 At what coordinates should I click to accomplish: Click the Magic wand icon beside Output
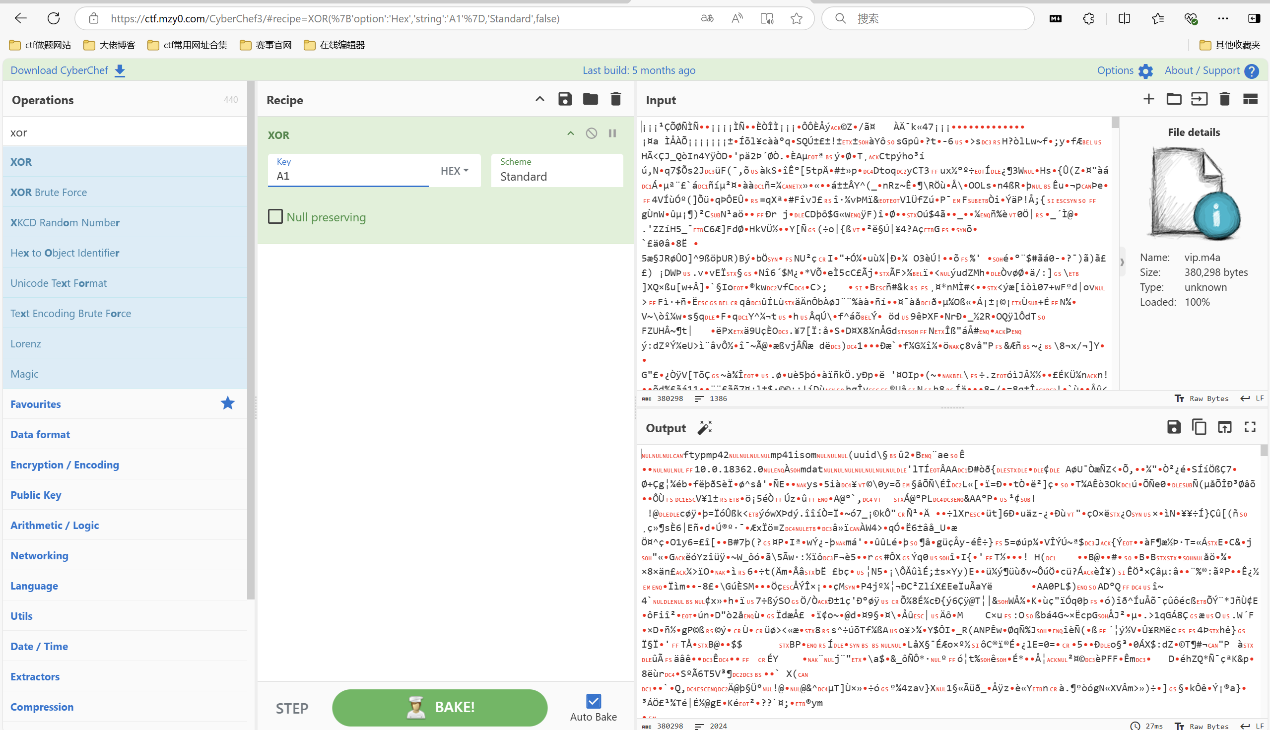coord(704,428)
